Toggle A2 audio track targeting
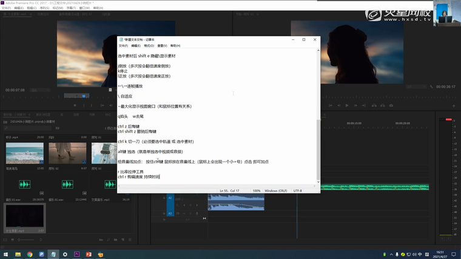The height and width of the screenshot is (259, 461). tap(170, 198)
